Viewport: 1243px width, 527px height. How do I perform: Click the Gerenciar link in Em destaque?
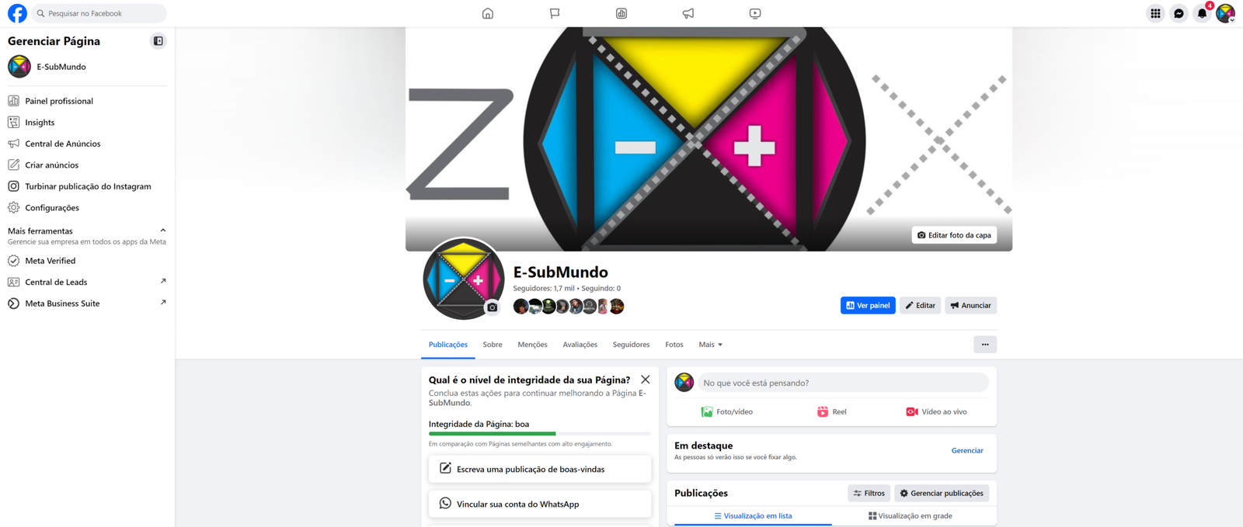pyautogui.click(x=967, y=450)
